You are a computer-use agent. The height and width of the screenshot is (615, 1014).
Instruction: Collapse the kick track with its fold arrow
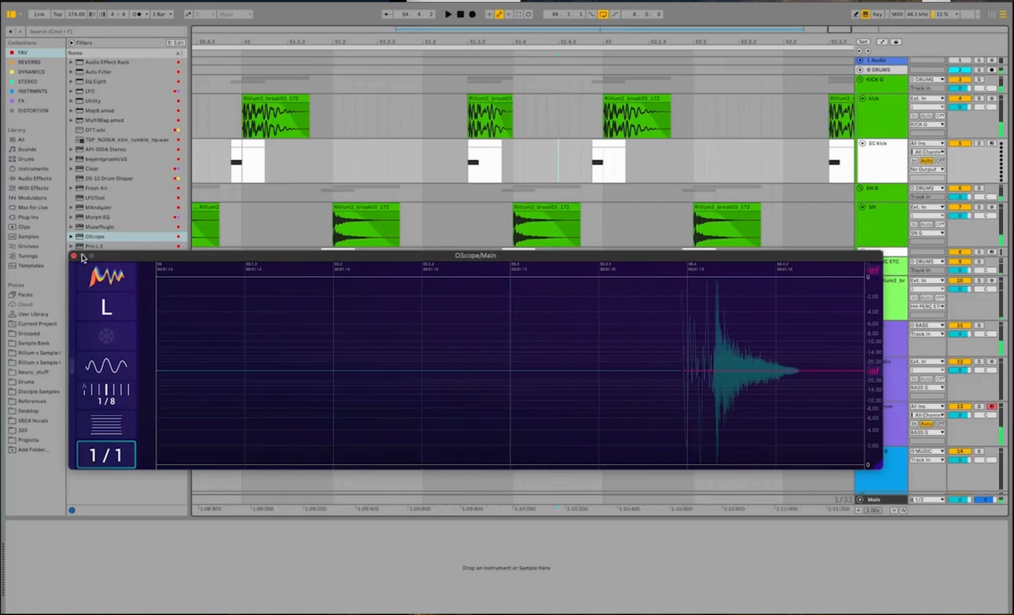pyautogui.click(x=862, y=99)
